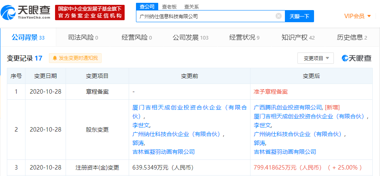380x176 pixels.
Task: Open 郭涛 link in 变更后 column
Action: [259, 143]
